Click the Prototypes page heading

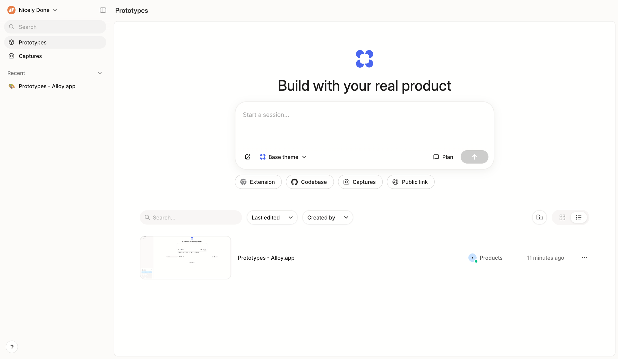(131, 10)
